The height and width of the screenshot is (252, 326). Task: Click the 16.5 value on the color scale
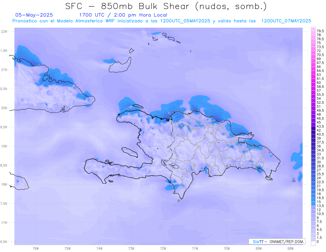pos(320,198)
